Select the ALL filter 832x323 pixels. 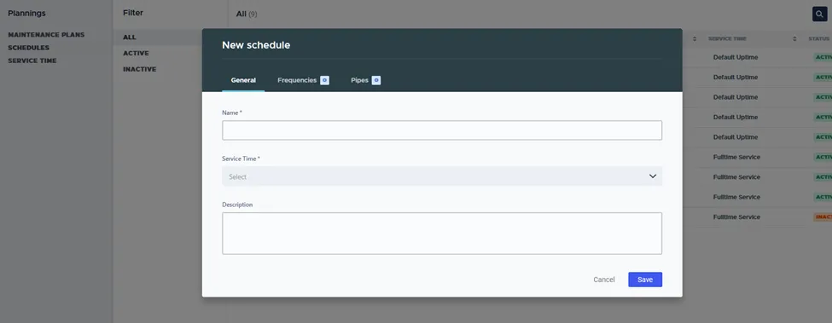(130, 37)
